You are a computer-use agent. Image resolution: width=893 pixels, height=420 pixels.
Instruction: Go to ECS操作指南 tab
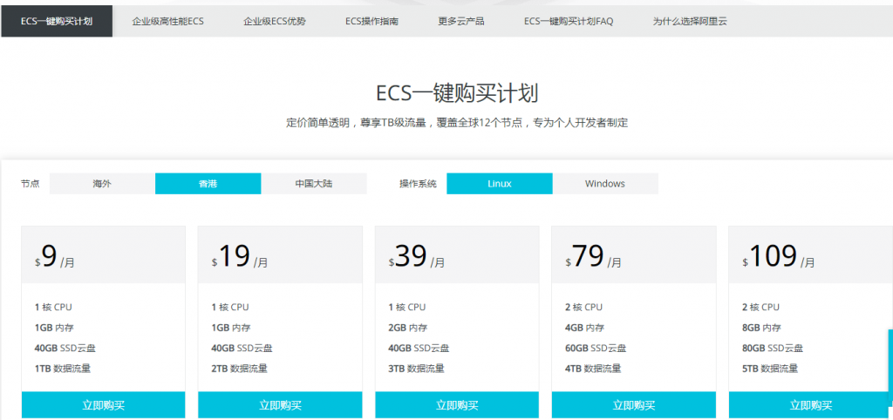[x=372, y=21]
